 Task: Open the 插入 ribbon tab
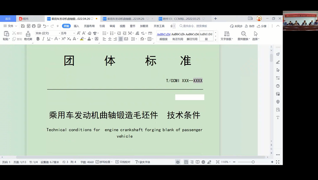[x=76, y=26]
